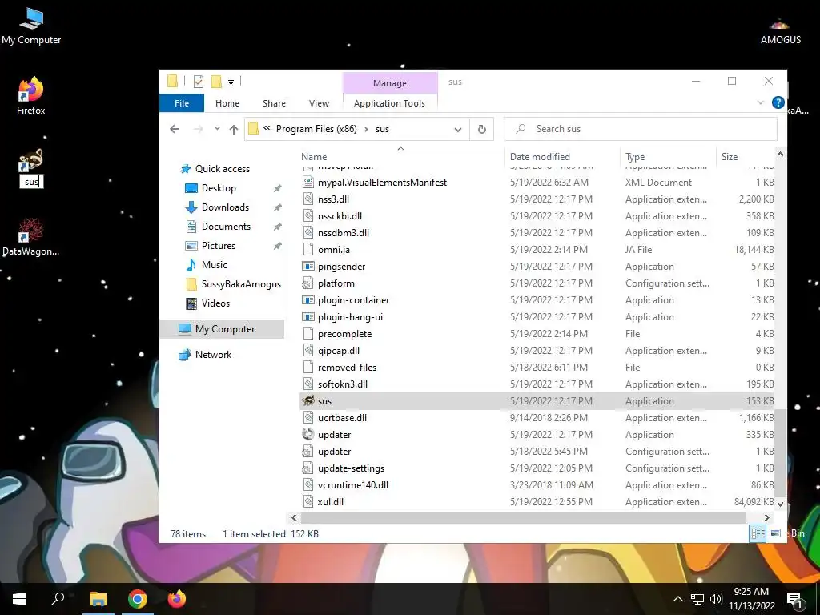Sort by Size column header
Screen dimensions: 820x615
point(729,156)
